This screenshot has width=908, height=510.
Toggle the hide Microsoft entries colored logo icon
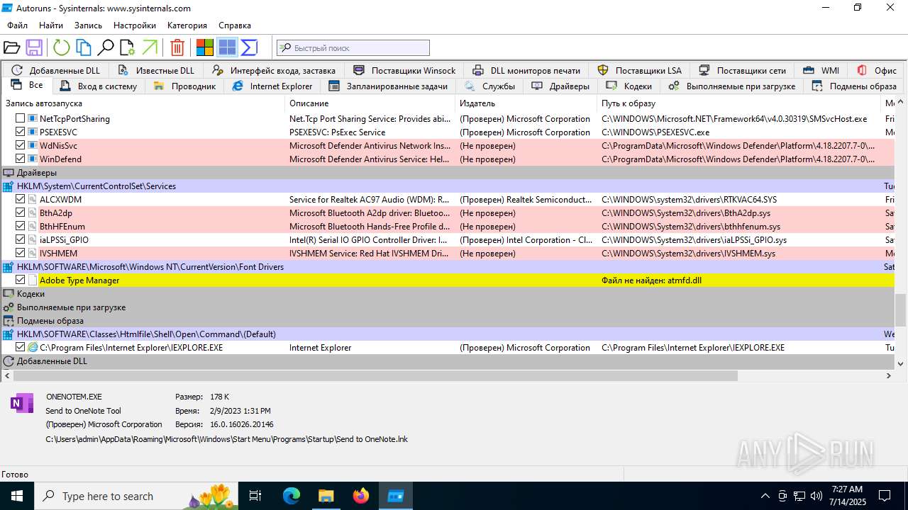205,47
